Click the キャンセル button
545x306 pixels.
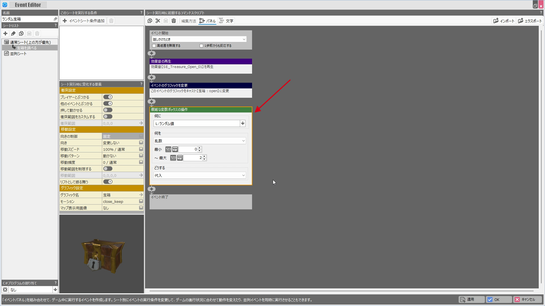tap(527, 299)
